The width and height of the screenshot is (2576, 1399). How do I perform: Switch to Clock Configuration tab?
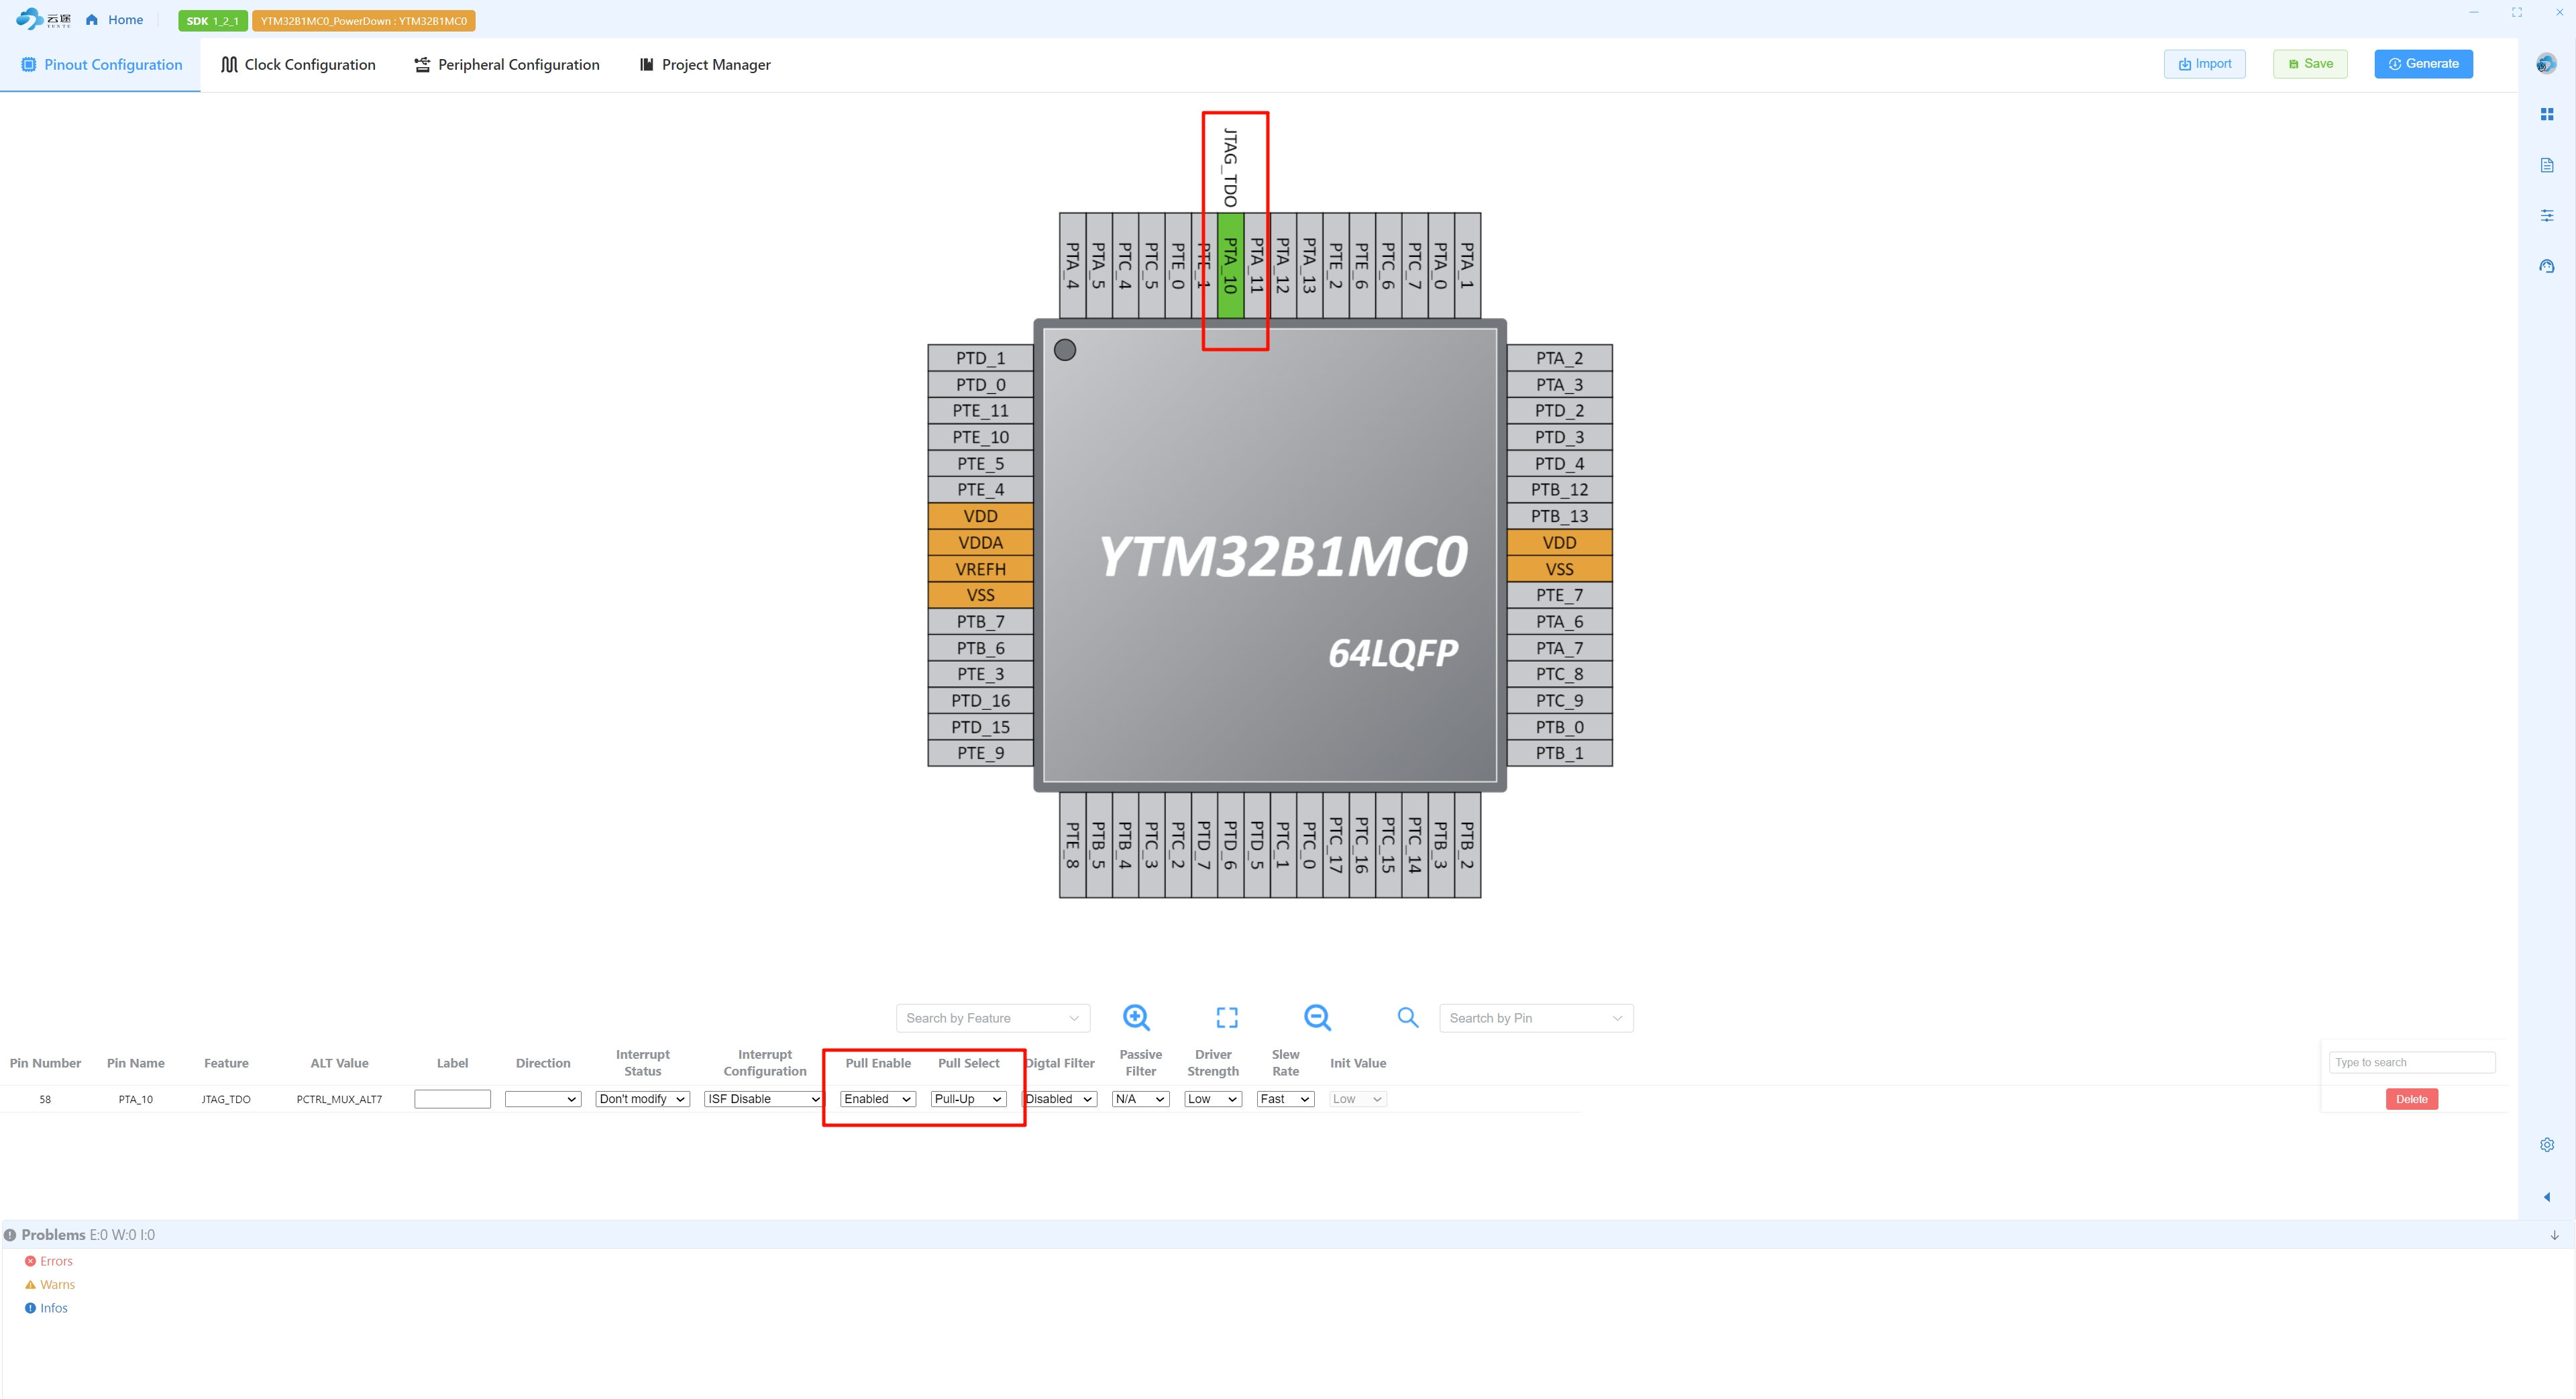(298, 64)
